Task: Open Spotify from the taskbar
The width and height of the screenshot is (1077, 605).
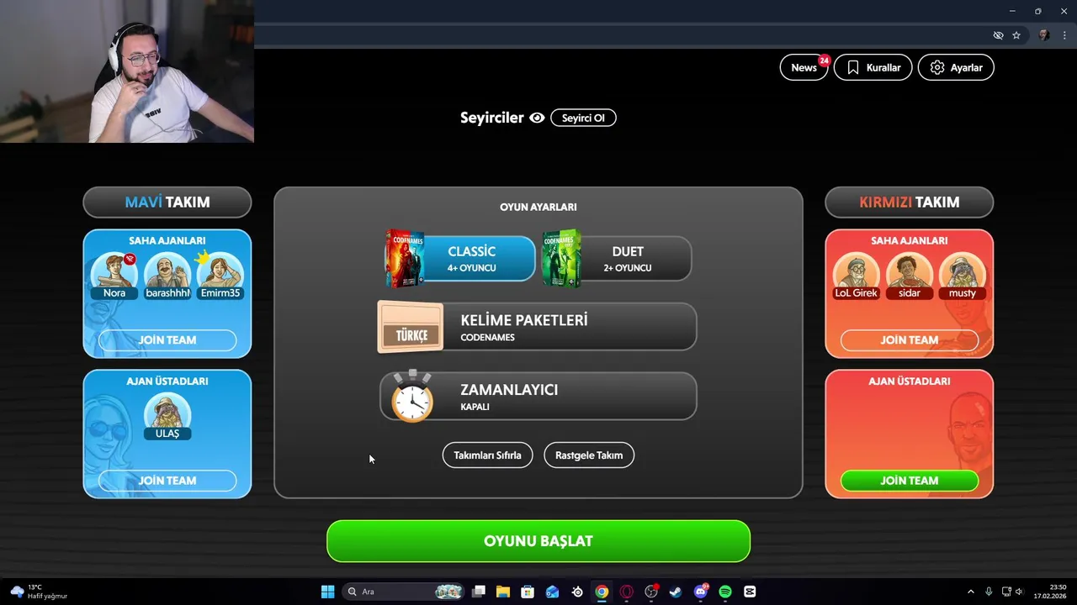Action: pyautogui.click(x=725, y=592)
